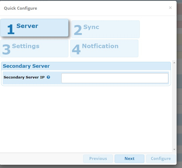This screenshot has height=168, width=182.
Task: Open the Settings step tab
Action: [34, 48]
